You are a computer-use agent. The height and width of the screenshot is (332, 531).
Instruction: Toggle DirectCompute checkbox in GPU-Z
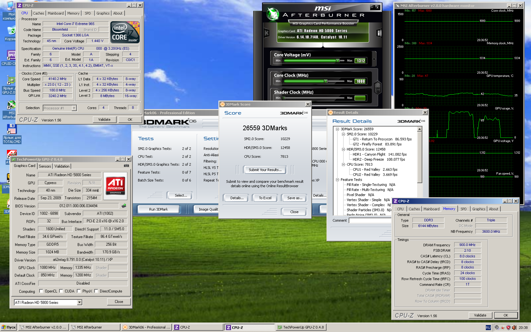click(x=96, y=291)
